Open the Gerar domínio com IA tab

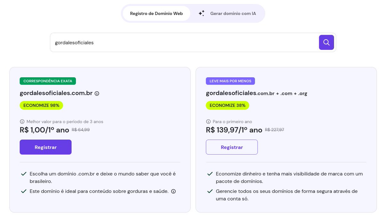pos(228,13)
